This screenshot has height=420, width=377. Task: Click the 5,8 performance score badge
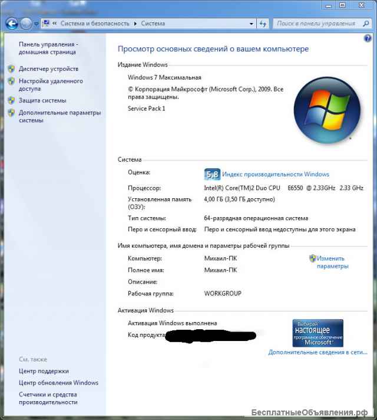click(212, 175)
